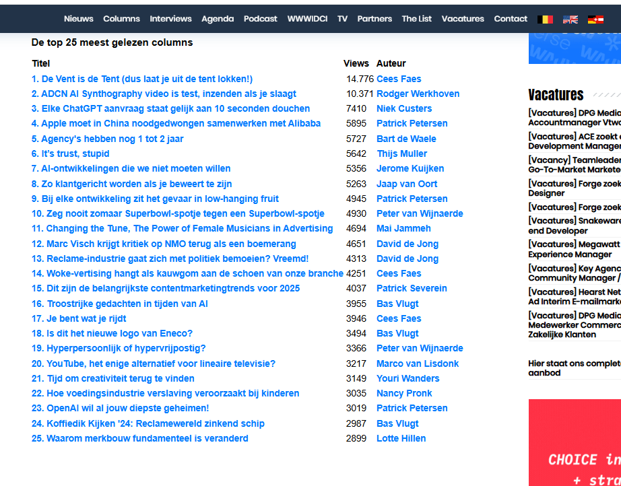Viewport: 621px width, 486px height.
Task: Open the Nieuws menu item
Action: (78, 19)
